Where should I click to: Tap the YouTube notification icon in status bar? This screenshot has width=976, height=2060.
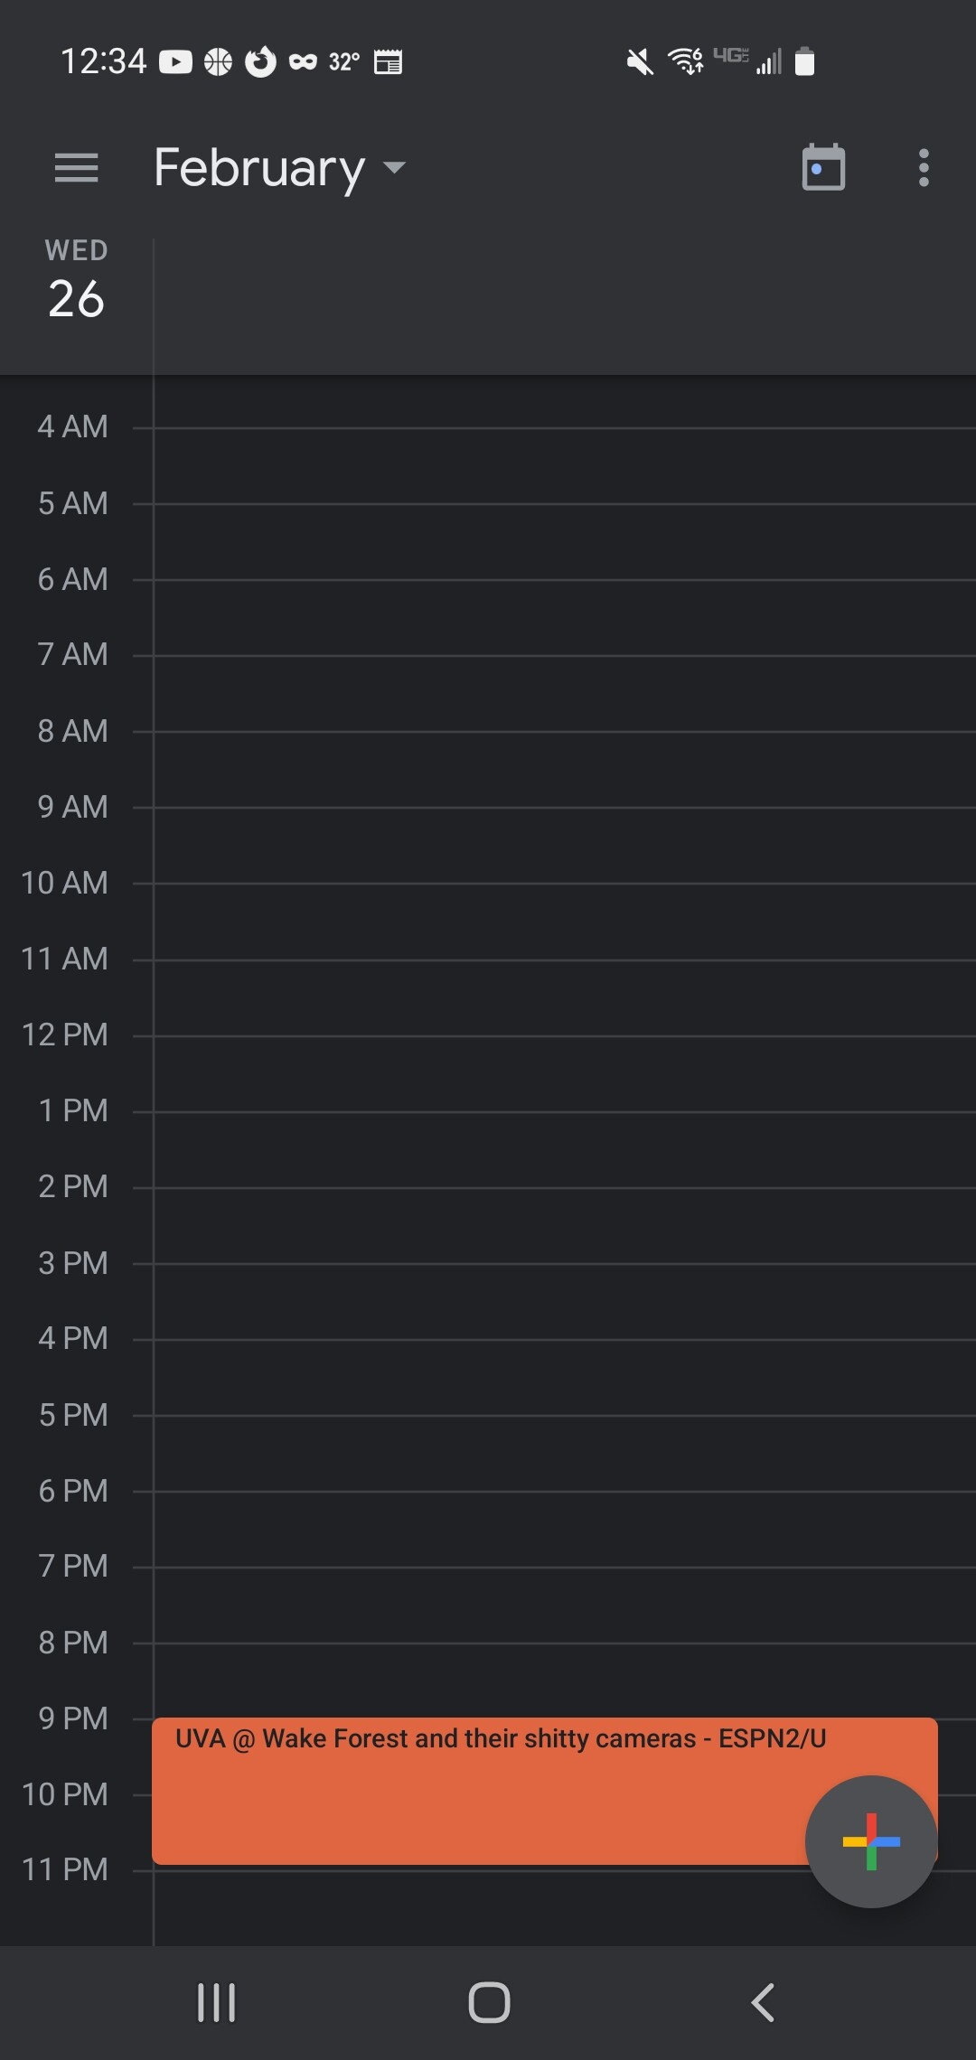(175, 61)
